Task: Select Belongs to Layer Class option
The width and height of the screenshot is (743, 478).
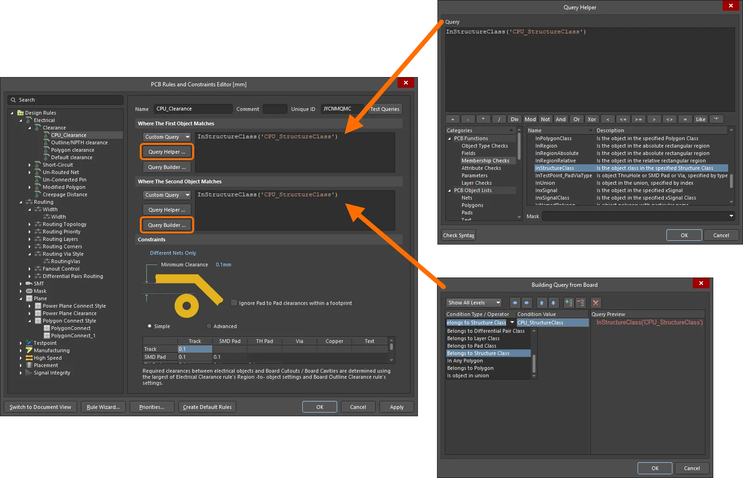Action: click(x=488, y=338)
